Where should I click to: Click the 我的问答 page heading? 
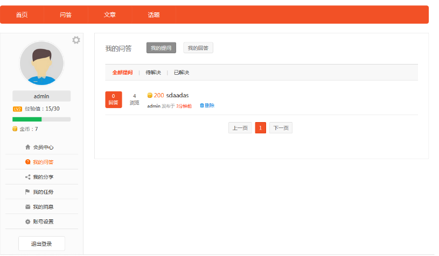click(119, 48)
